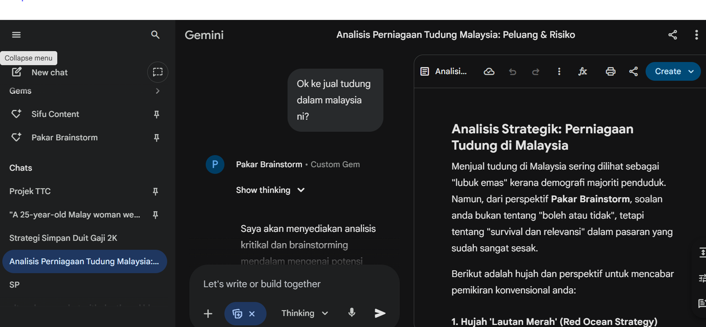The width and height of the screenshot is (706, 327).
Task: Open header three-dot more options
Action: (x=696, y=35)
